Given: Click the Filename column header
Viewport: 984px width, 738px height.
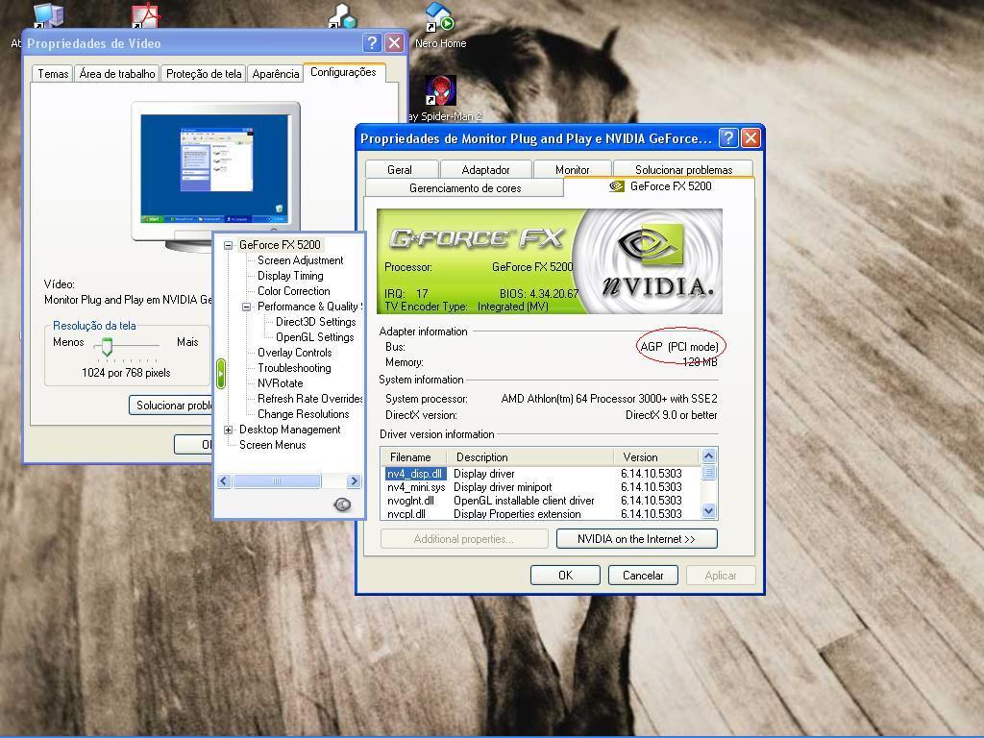Looking at the screenshot, I should 414,456.
